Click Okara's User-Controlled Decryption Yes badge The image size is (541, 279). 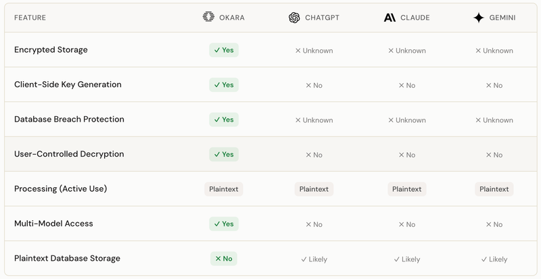(224, 155)
